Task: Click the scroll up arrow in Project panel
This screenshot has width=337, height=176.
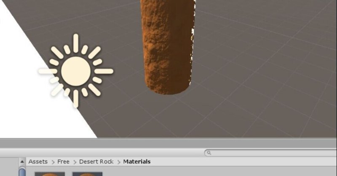Action: coord(22,162)
